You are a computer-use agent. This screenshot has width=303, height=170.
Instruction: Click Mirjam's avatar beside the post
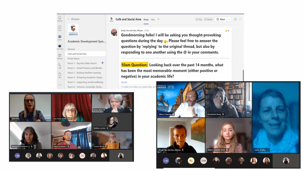114,32
